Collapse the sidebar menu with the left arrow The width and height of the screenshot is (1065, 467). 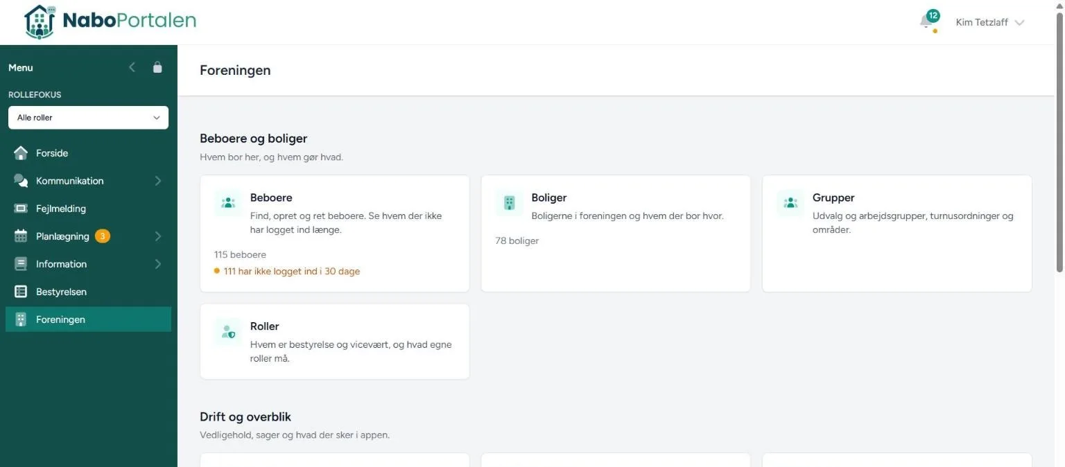pyautogui.click(x=132, y=67)
